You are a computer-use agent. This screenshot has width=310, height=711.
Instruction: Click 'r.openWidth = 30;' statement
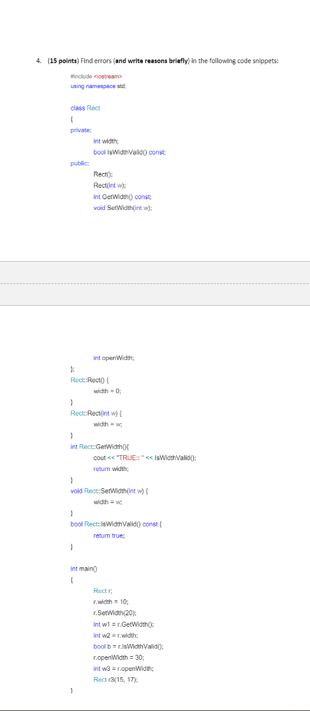pos(119,657)
